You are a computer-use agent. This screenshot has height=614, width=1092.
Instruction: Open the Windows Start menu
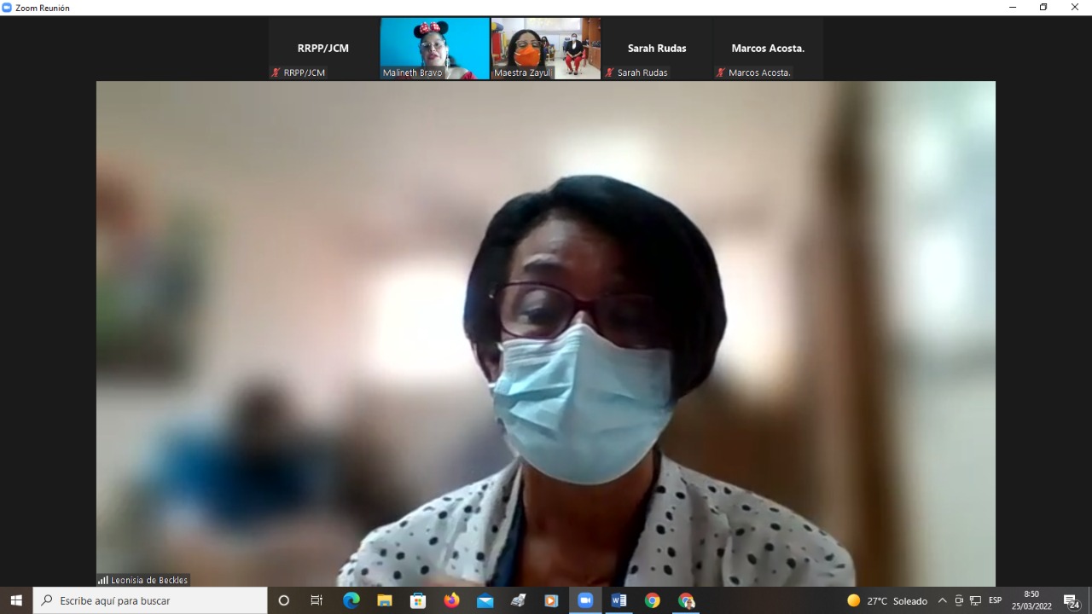coord(16,600)
